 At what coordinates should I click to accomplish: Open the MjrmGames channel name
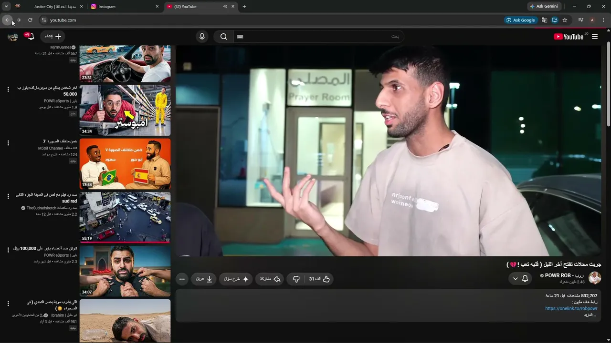[x=61, y=48]
